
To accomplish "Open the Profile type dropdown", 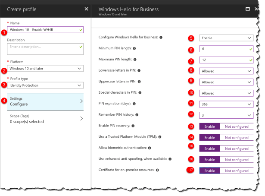I will point(45,85).
